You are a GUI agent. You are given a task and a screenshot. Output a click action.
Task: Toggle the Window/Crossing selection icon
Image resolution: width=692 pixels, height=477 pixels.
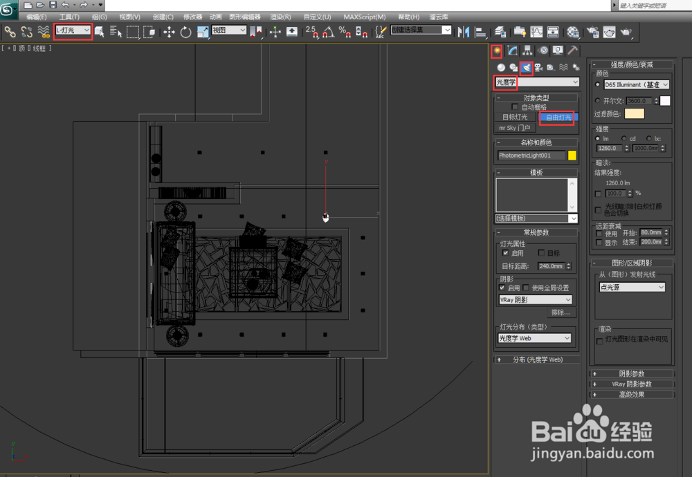pos(149,32)
